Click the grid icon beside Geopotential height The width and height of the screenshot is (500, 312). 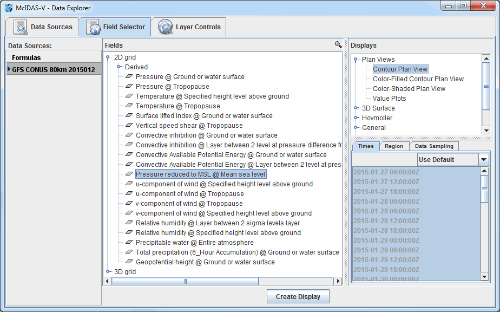coord(129,262)
